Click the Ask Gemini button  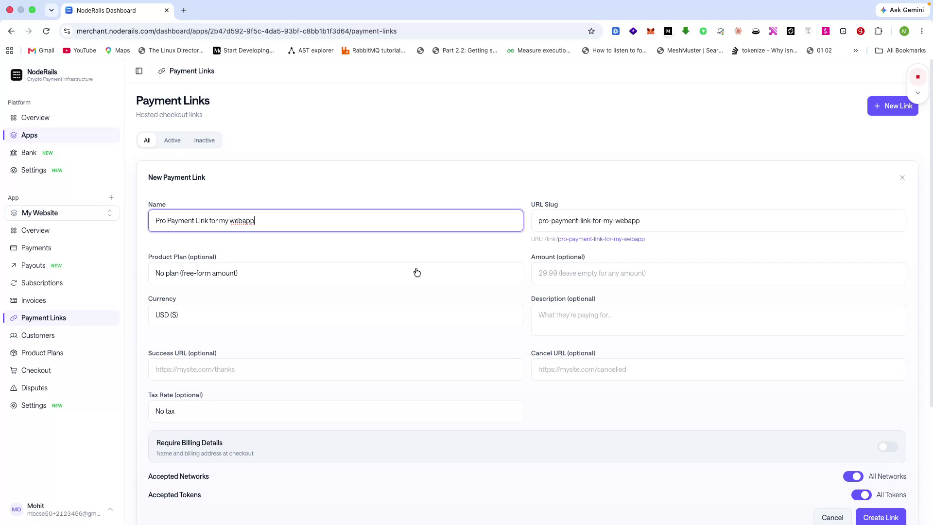902,10
